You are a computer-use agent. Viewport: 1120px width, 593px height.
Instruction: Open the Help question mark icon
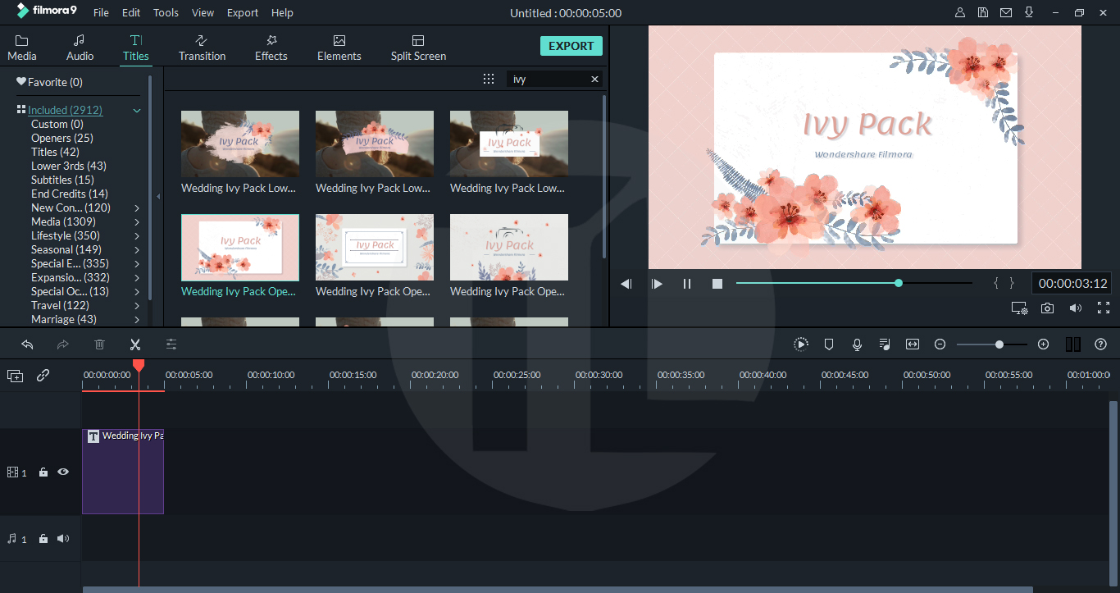(1101, 344)
